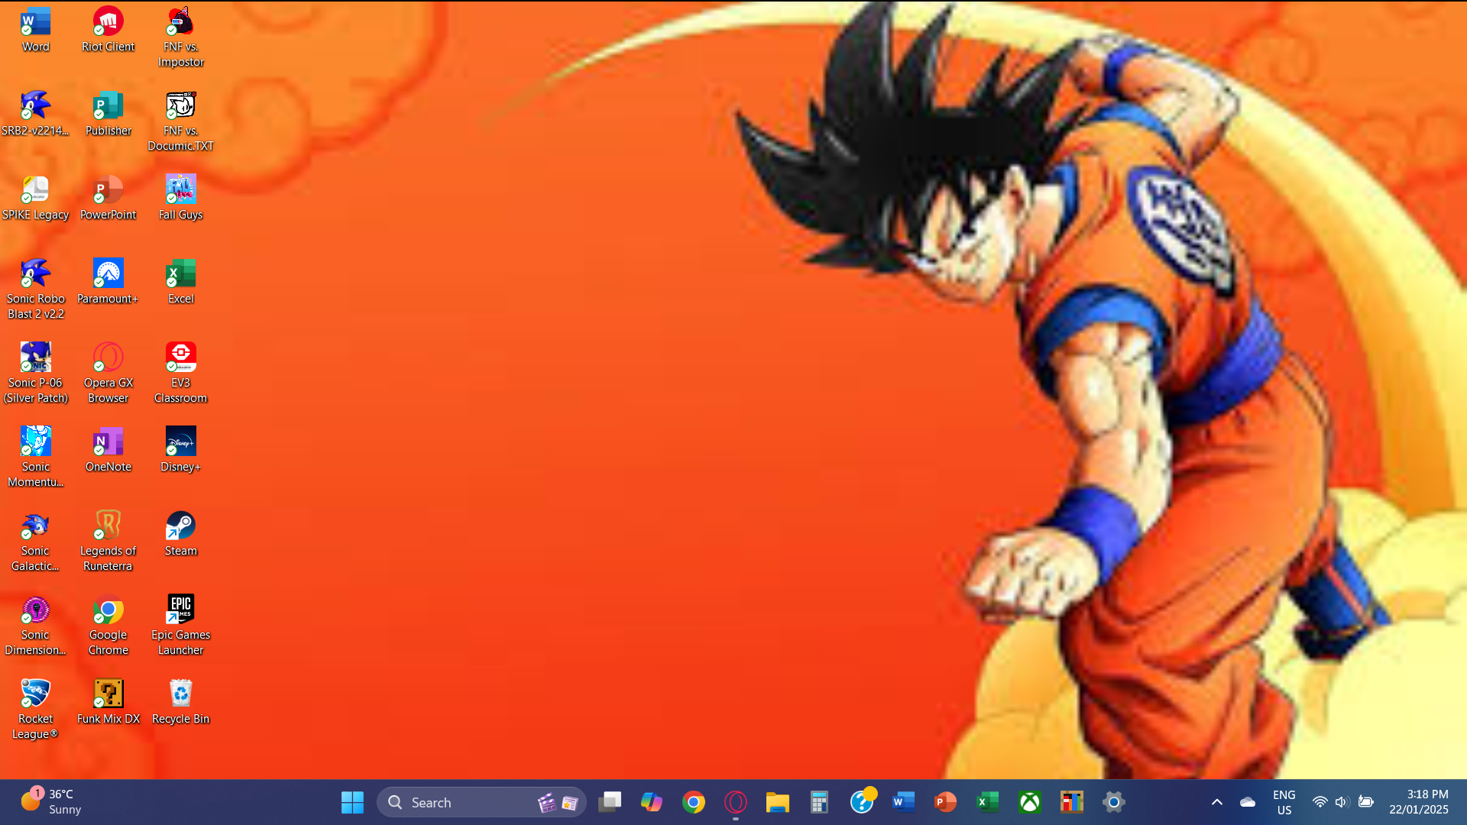Screen dimensions: 1467x825
Task: Select the Steam desktop shortcut
Action: tap(180, 535)
